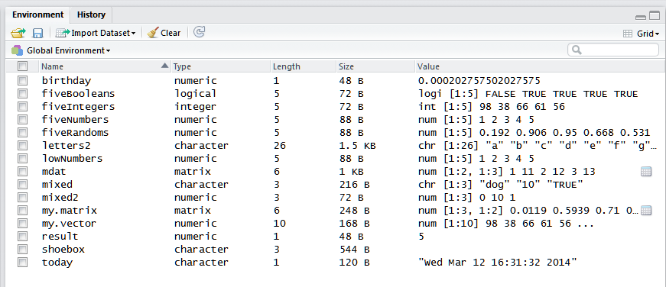666x287 pixels.
Task: Click the mdat variable name
Action: point(54,172)
